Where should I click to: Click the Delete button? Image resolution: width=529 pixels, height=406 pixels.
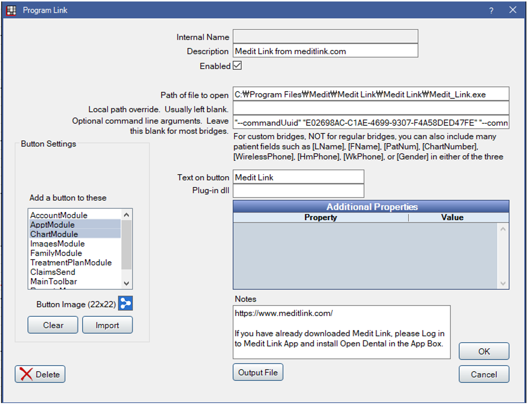(x=40, y=374)
